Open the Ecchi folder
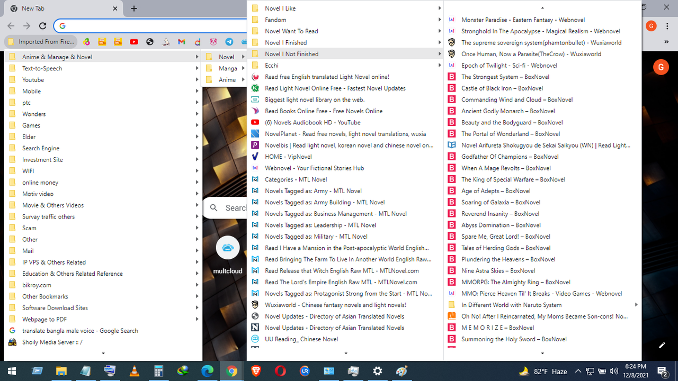 click(346, 66)
